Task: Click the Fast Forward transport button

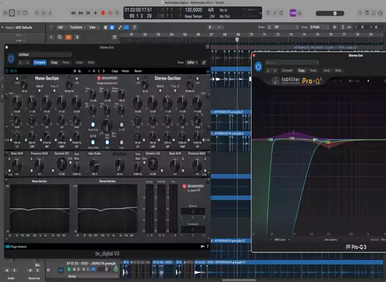Action: 81,13
